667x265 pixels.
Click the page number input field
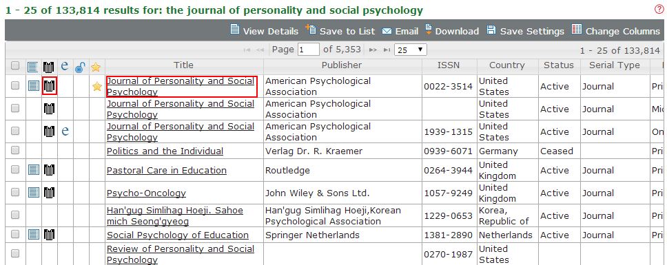pos(309,50)
